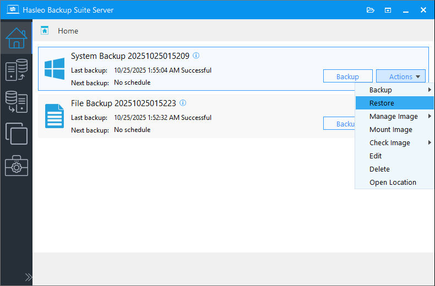Click the Hasleo app logo in title bar
Screen dimensions: 435x286
click(13, 10)
